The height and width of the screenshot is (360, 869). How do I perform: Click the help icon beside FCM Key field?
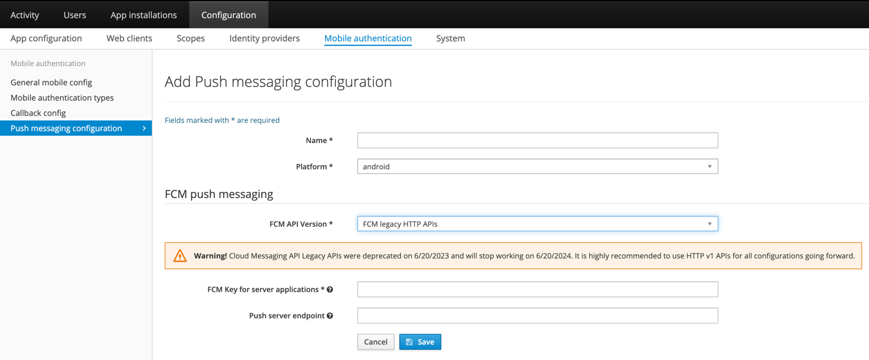(330, 289)
